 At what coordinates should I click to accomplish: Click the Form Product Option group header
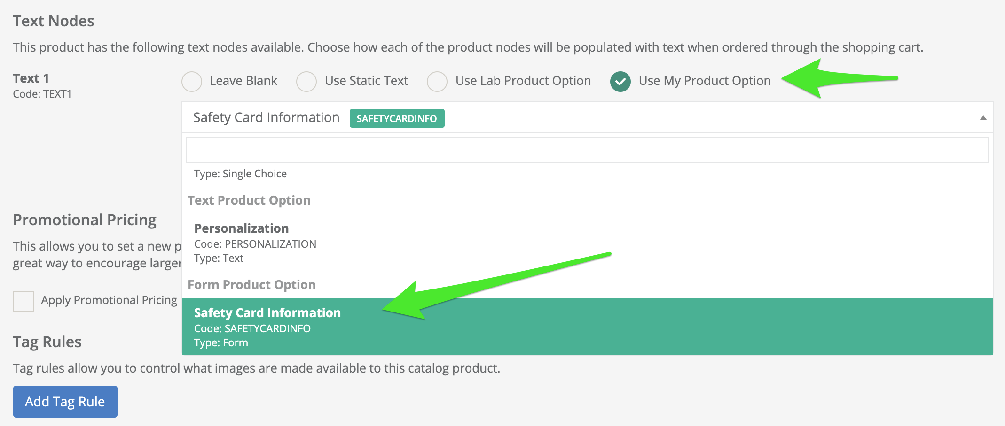(251, 285)
